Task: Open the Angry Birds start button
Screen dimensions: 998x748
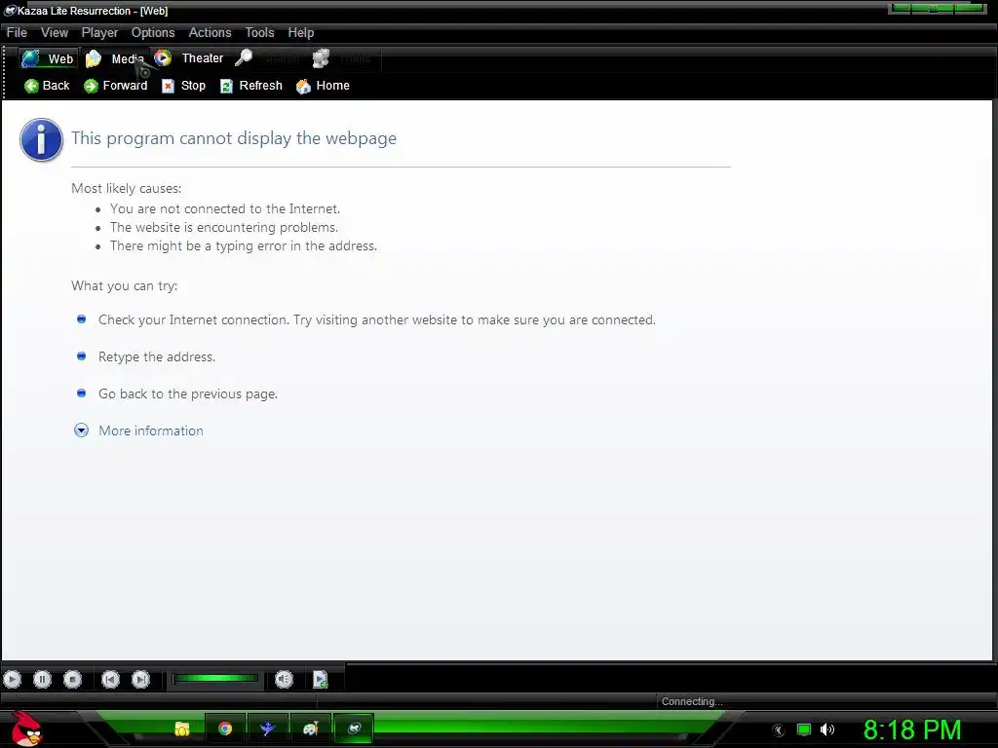Action: point(26,729)
